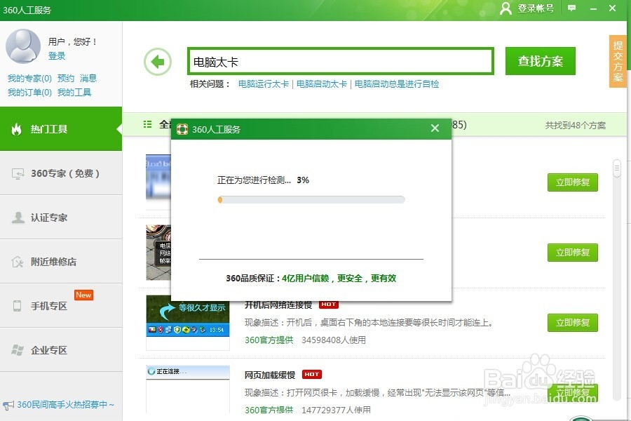Open the 手机专区 section
Viewport: 631px width, 421px height.
[x=61, y=306]
